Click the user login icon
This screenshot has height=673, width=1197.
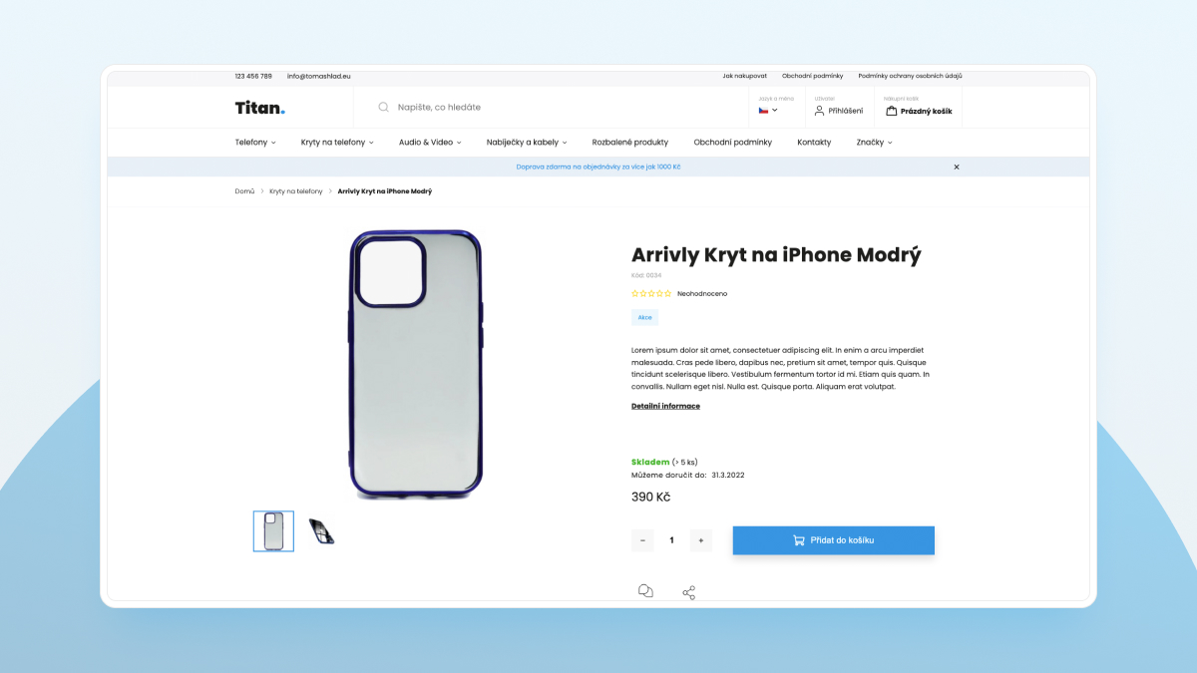(x=820, y=111)
